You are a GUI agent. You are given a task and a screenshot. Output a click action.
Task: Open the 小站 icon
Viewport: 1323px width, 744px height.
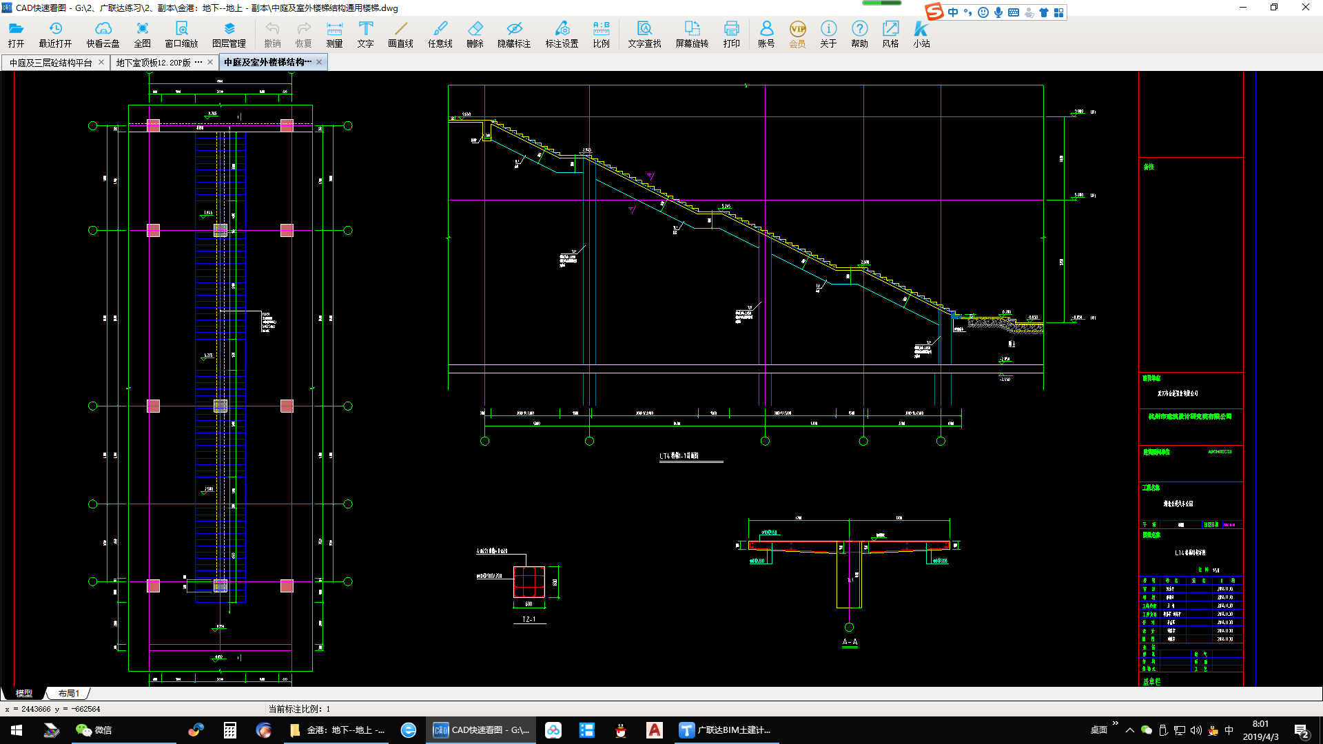pyautogui.click(x=921, y=34)
